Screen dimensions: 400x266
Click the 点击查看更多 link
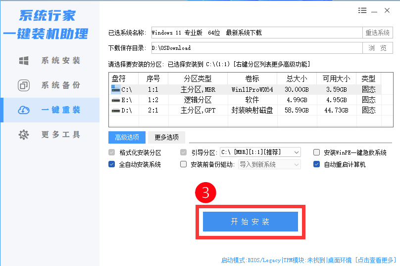click(375, 260)
